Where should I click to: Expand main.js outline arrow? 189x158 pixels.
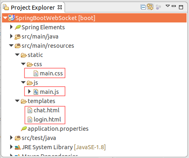point(29,91)
